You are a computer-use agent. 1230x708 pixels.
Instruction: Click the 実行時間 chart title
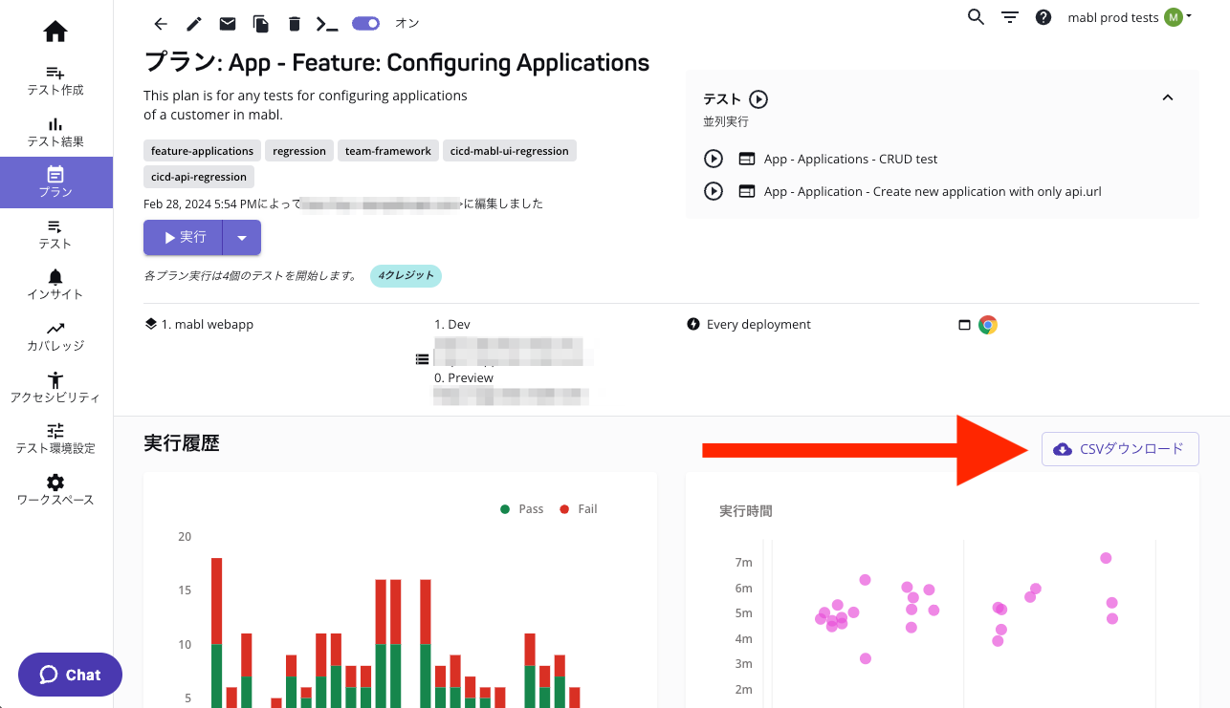click(746, 511)
